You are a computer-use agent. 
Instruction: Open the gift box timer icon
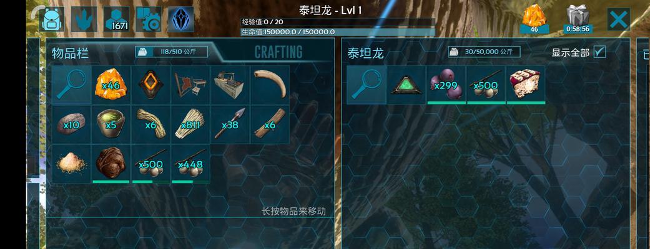click(x=578, y=19)
